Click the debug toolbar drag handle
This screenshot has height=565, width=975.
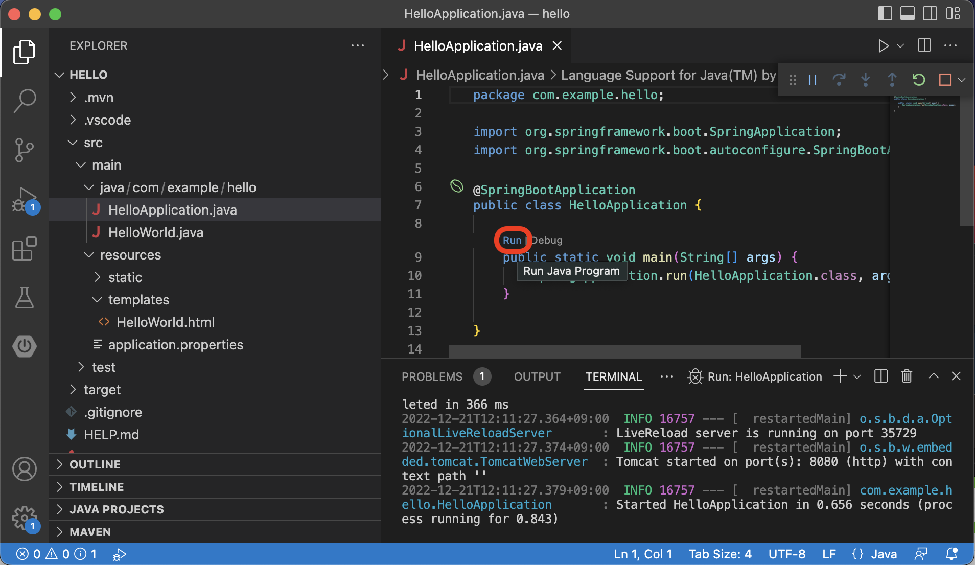point(793,80)
